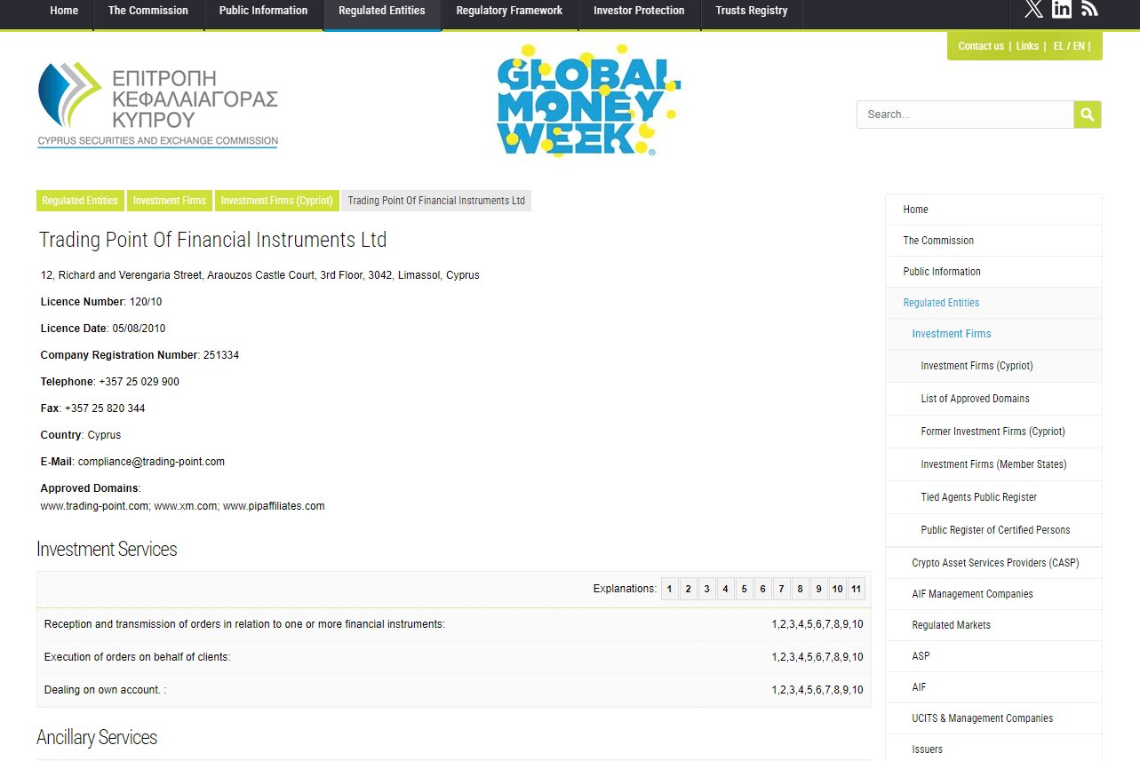Open Investment Firms (Member States)
Screen dimensions: 1140x761
tap(993, 464)
